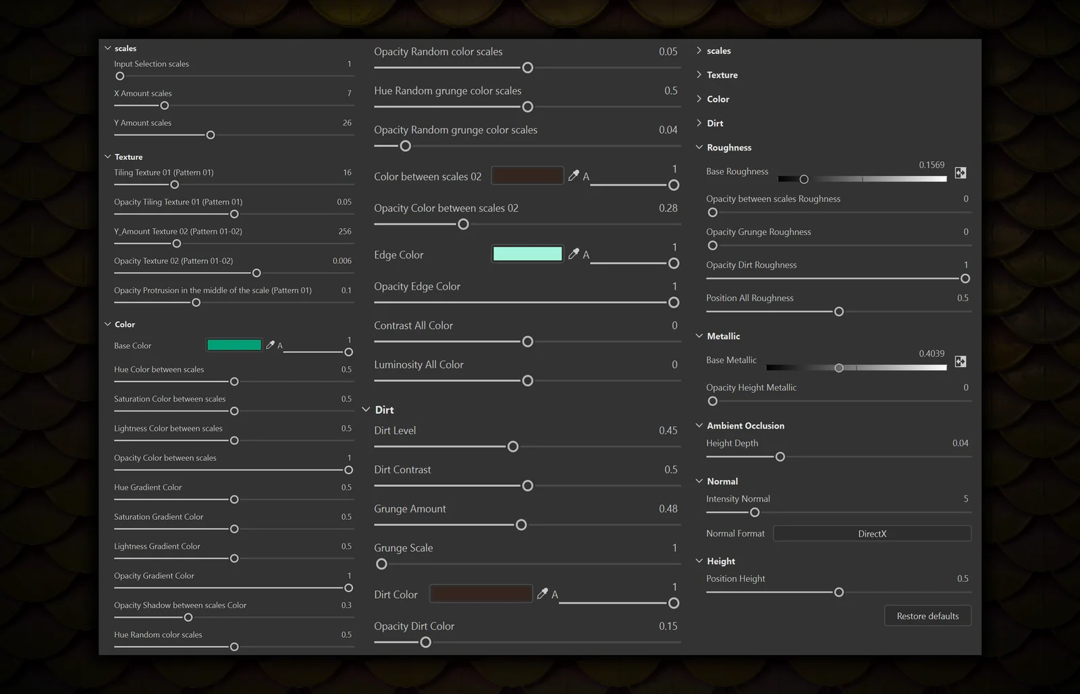
Task: Click the eyedropper for Color between scales 02
Action: pyautogui.click(x=573, y=176)
